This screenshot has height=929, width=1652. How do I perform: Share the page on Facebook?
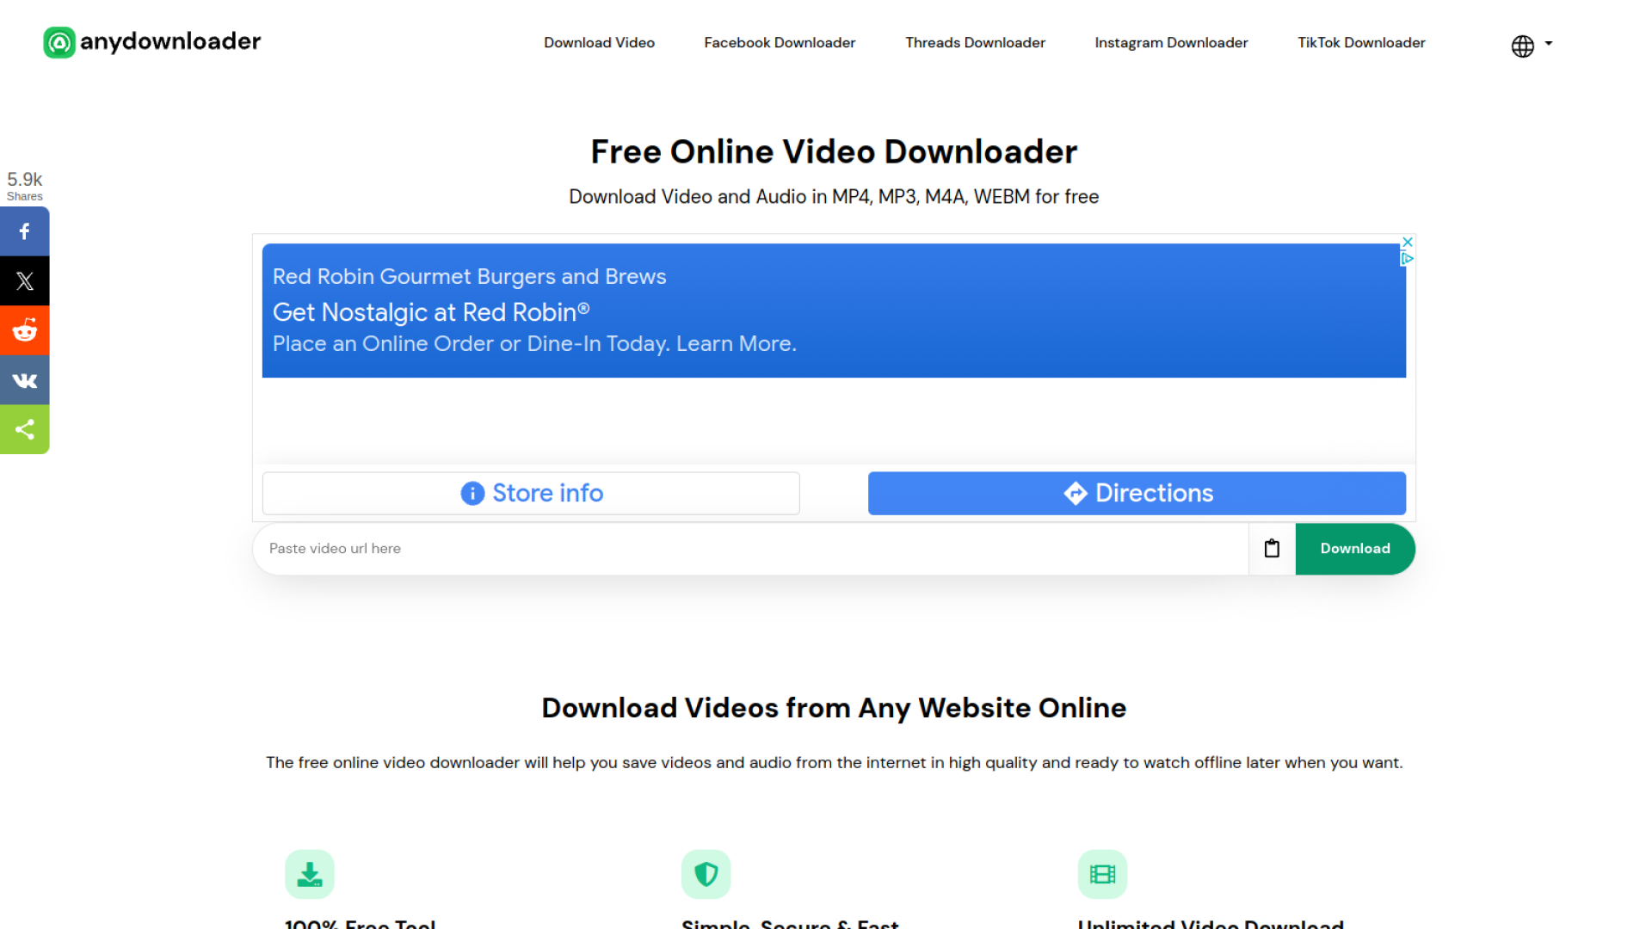pos(24,231)
